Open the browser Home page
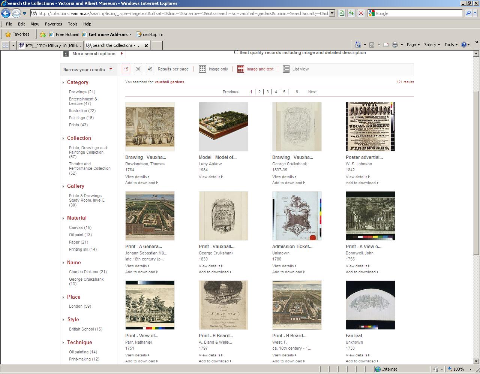 click(358, 44)
